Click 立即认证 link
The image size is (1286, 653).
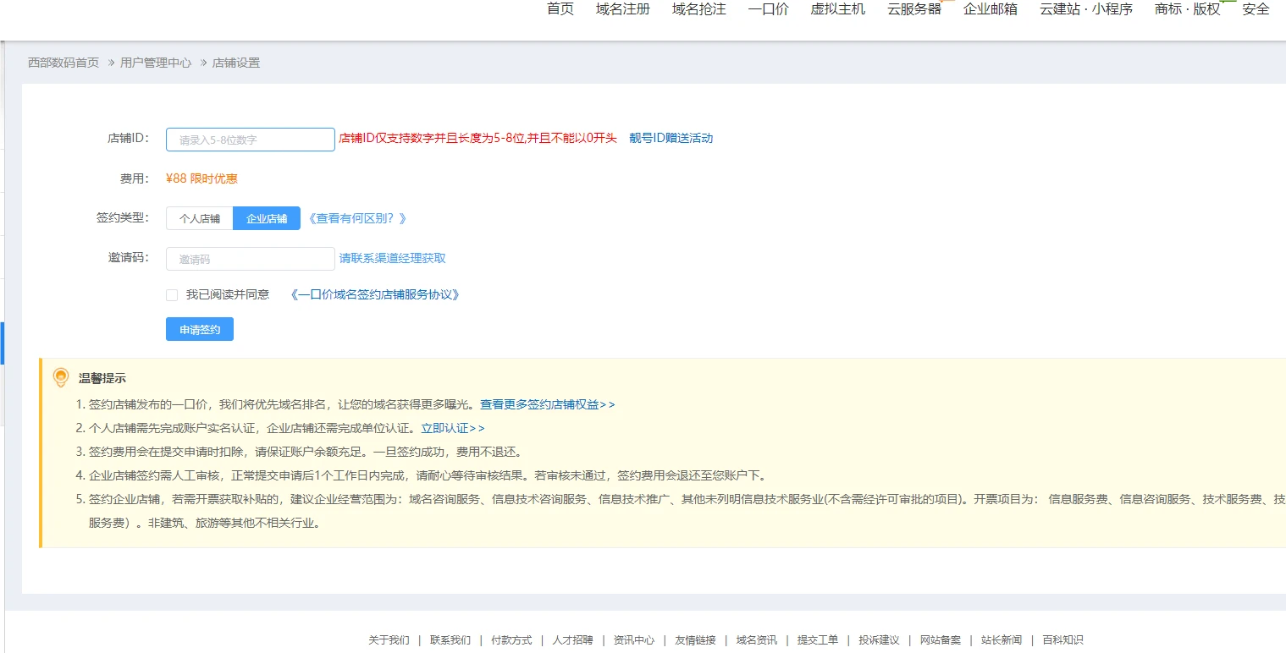click(x=452, y=428)
